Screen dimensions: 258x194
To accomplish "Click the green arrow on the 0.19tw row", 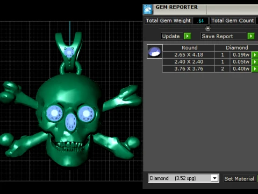I will [255, 55].
